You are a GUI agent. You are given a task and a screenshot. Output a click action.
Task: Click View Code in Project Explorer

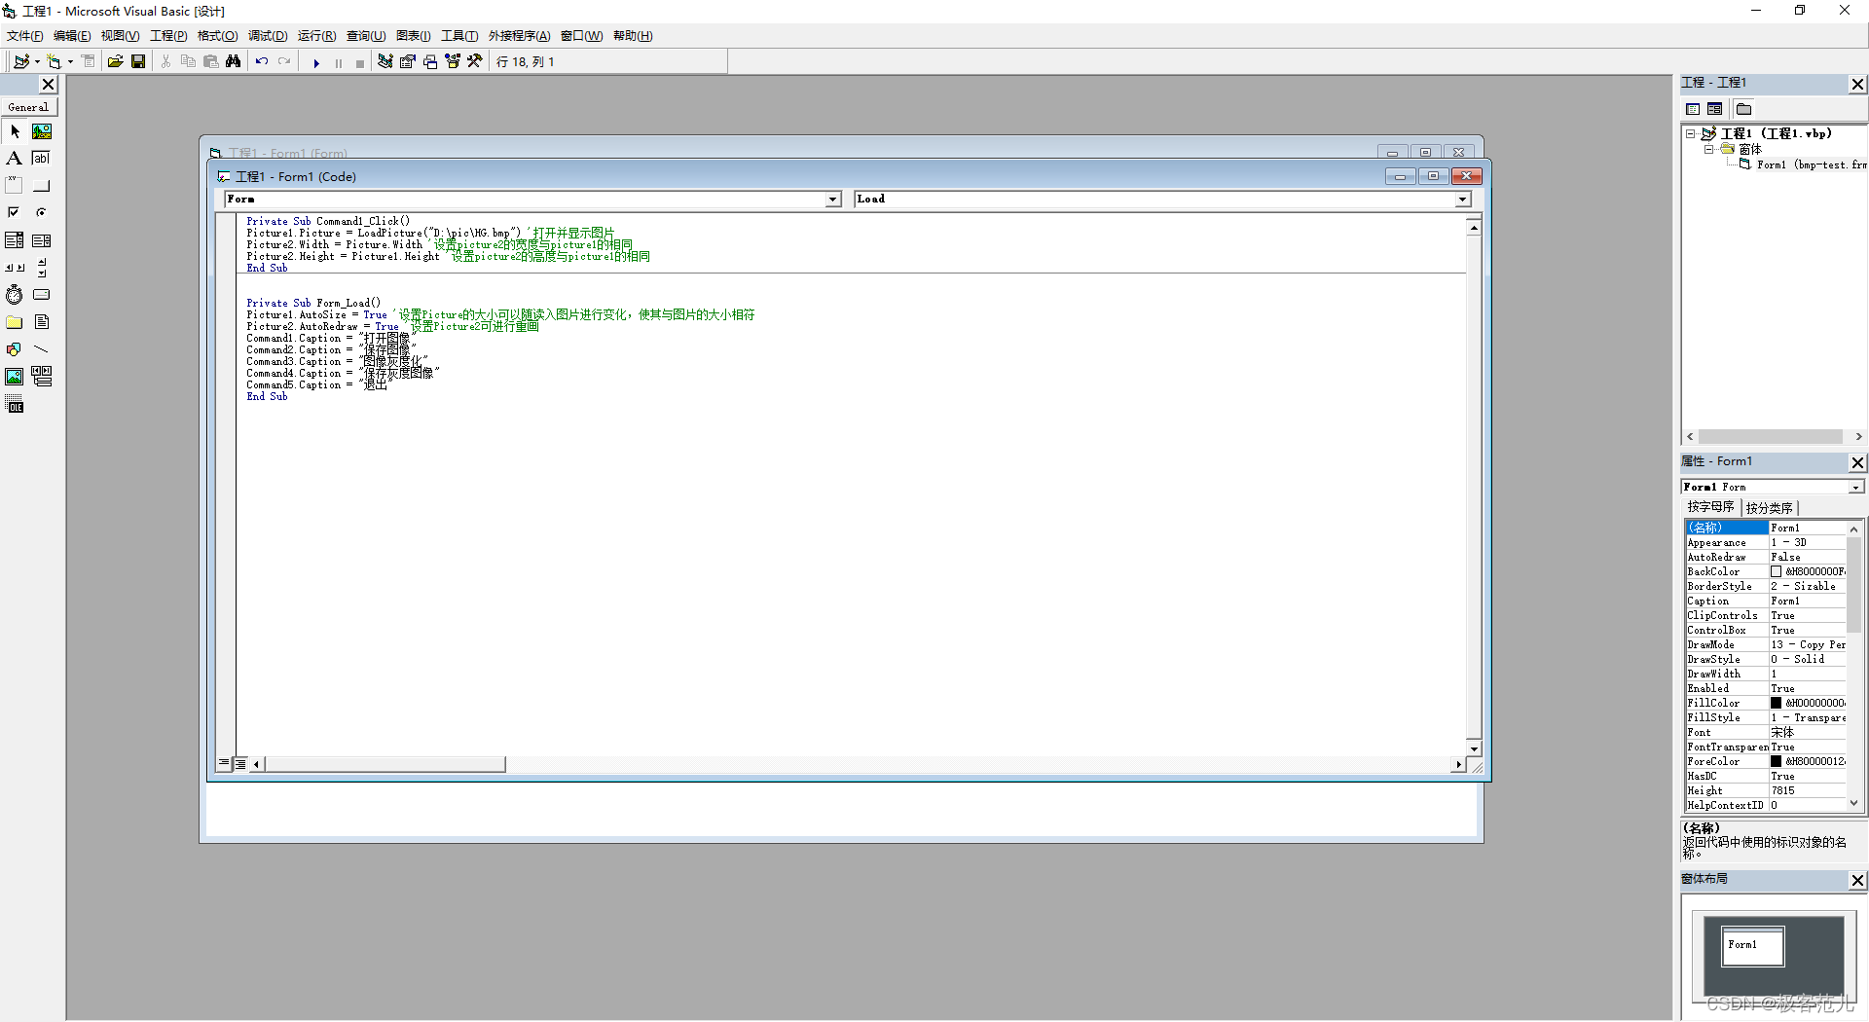tap(1693, 109)
